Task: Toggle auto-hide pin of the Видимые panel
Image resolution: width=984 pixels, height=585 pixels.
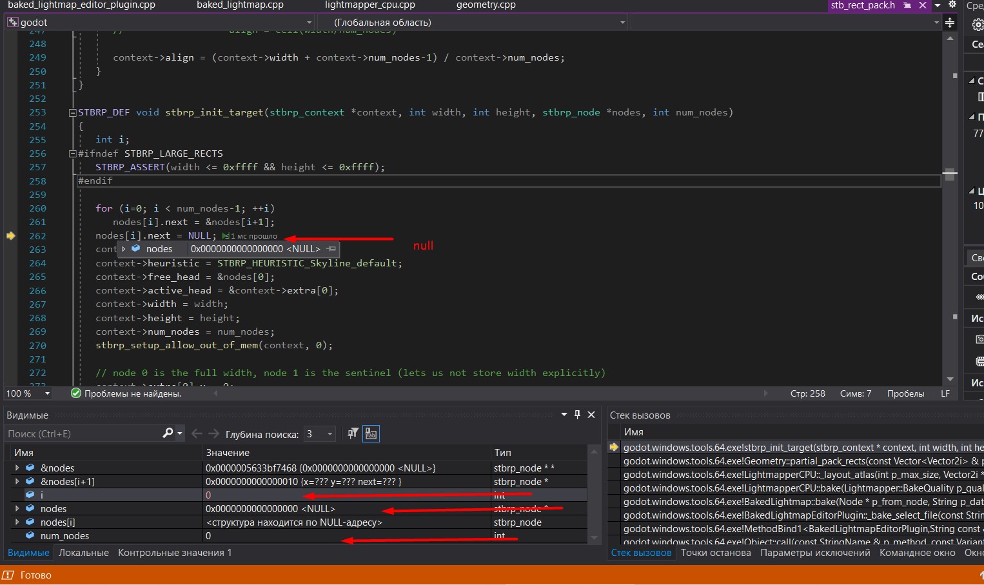Action: click(x=577, y=415)
